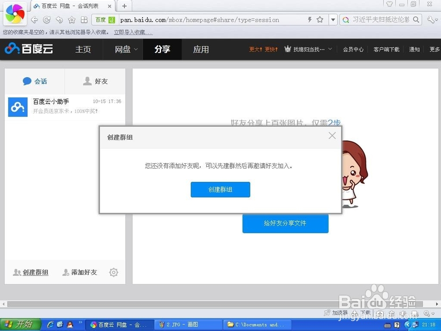Click the 创建群组 button in the dialog
This screenshot has height=331, width=441.
pyautogui.click(x=220, y=189)
